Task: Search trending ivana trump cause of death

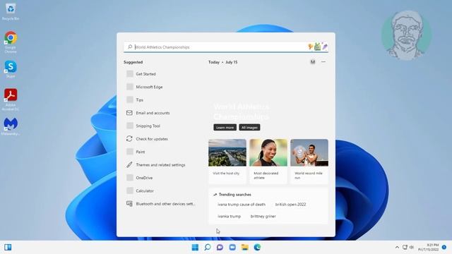Action: click(x=242, y=205)
